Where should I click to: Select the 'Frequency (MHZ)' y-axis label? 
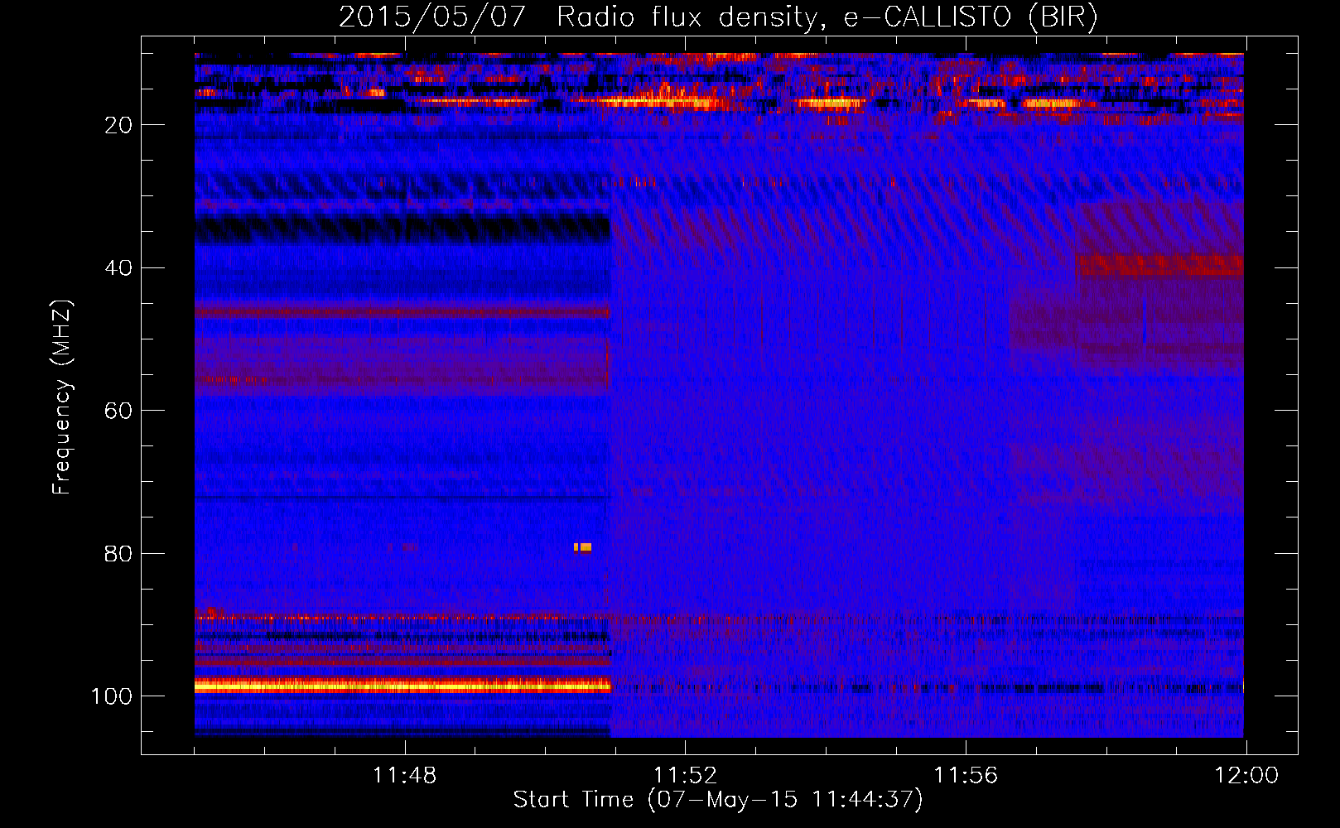[x=62, y=397]
